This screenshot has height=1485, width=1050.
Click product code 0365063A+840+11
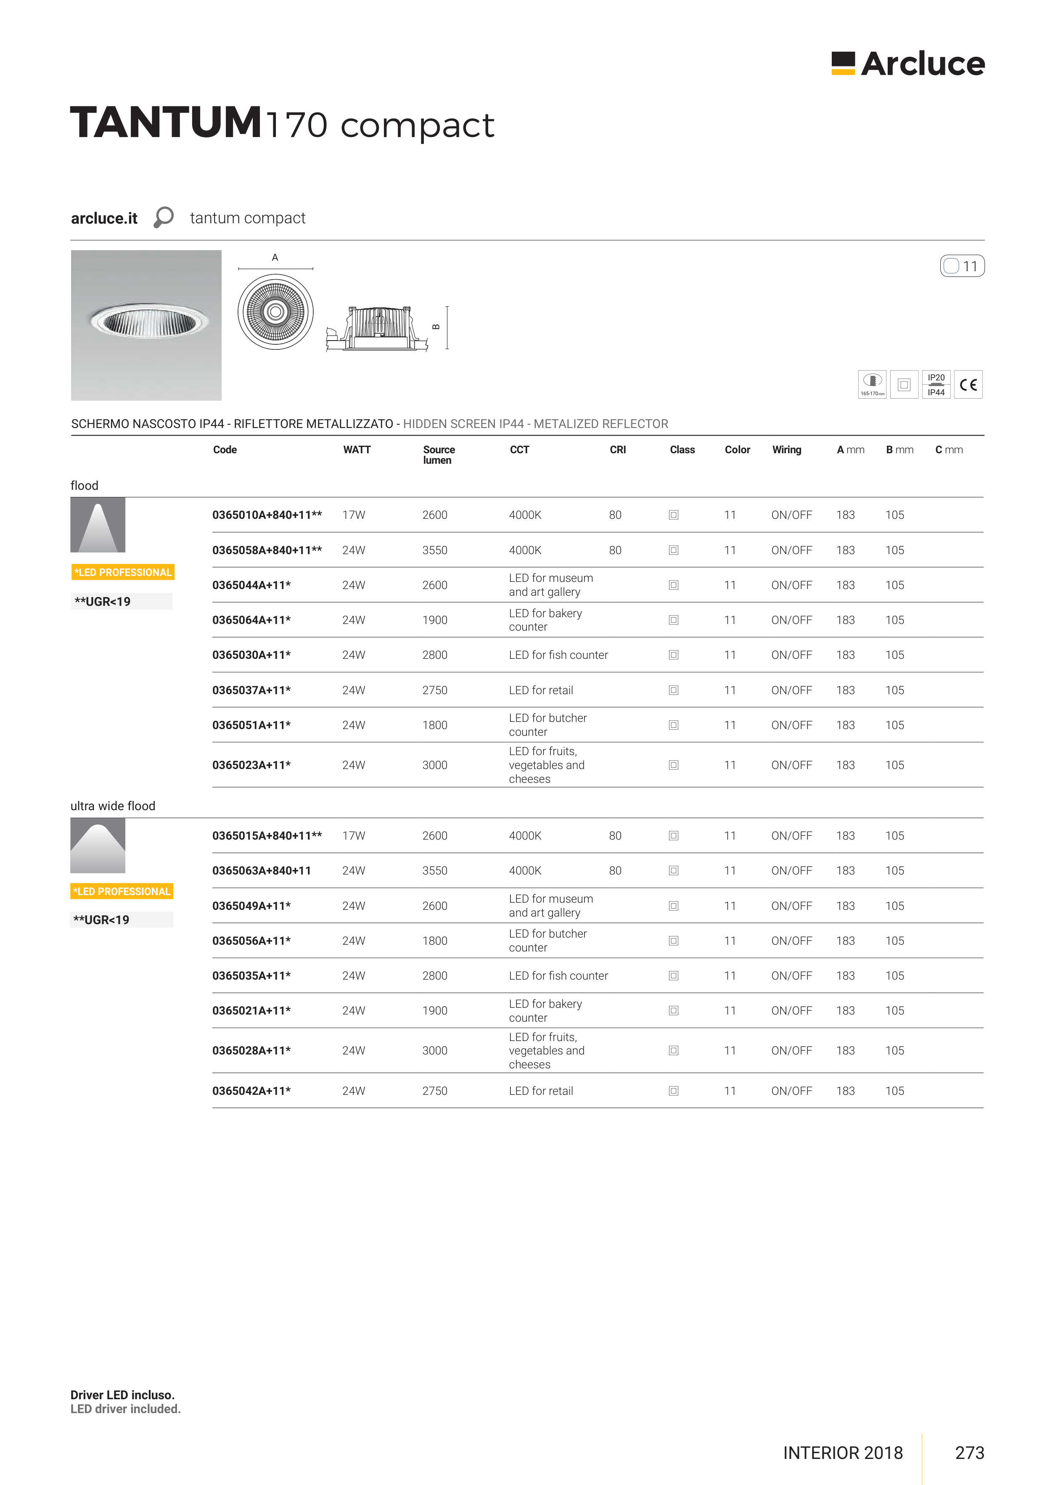click(x=262, y=871)
